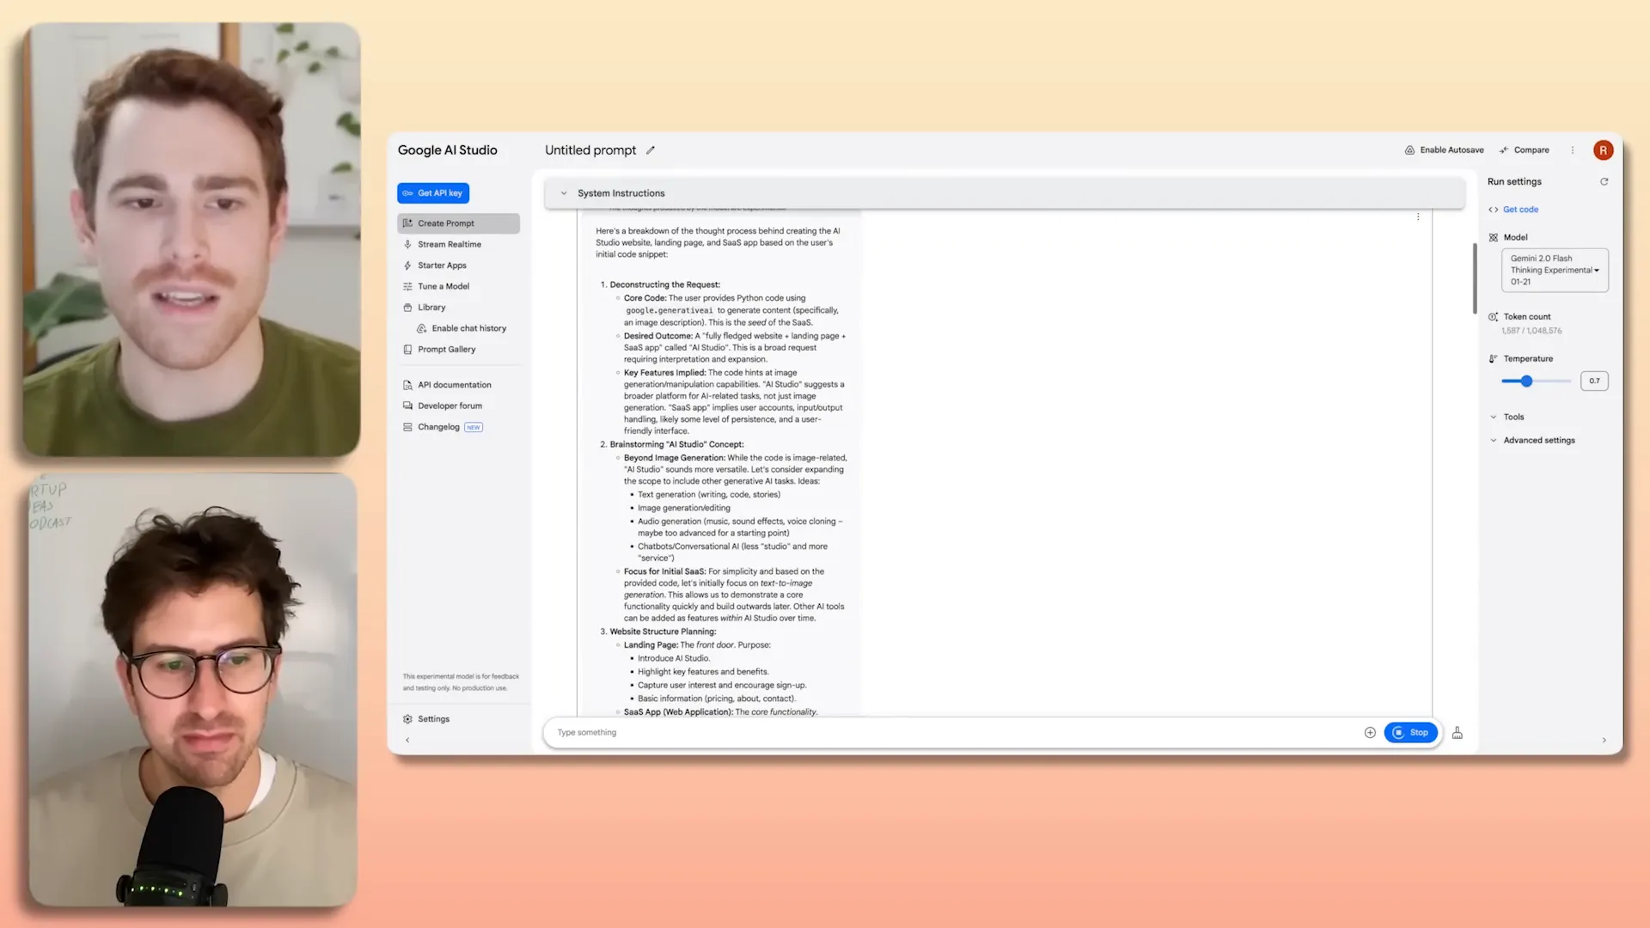Screen dimensions: 1650x928
Task: Reset Run settings refresh icon
Action: coord(1604,182)
